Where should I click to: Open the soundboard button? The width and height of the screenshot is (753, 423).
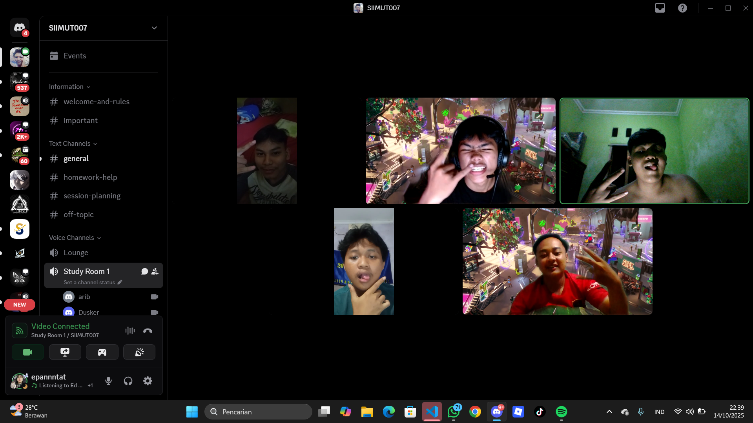[x=139, y=352]
